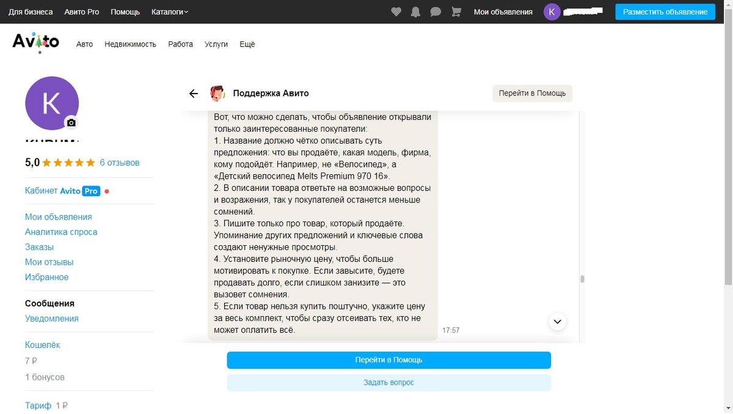Screen dimensions: 733x414
Task: Open Кошелёк in sidebar
Action: click(x=42, y=345)
